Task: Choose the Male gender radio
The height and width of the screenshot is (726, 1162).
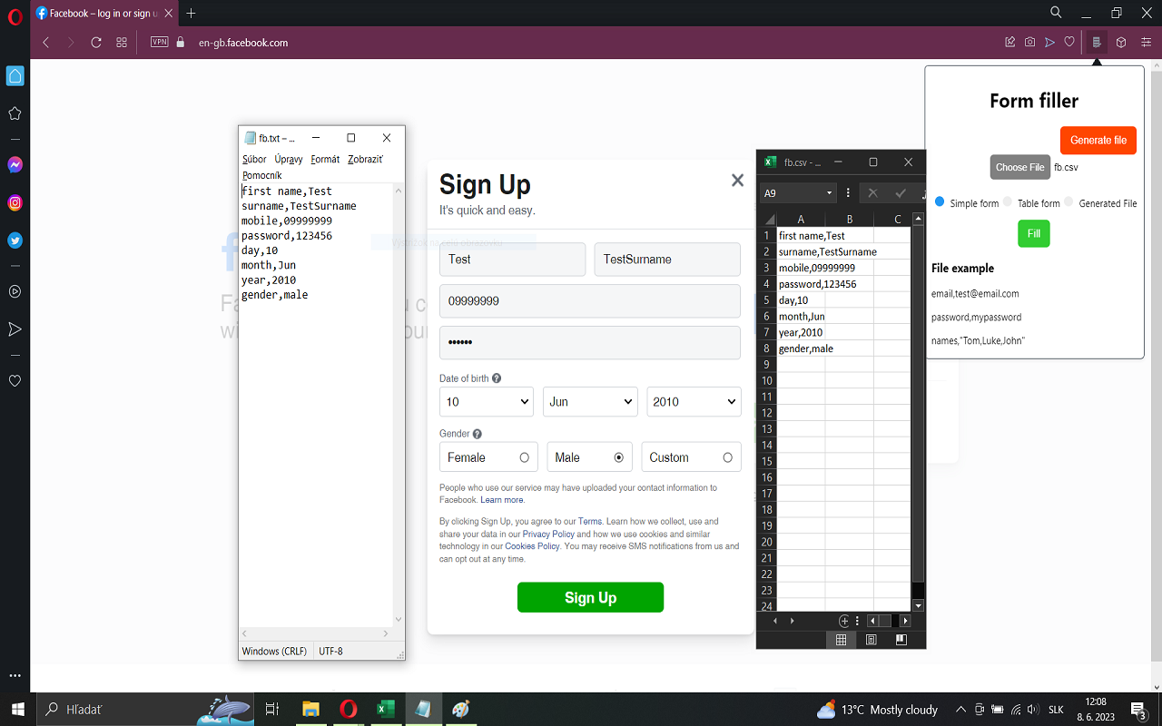Action: click(619, 457)
